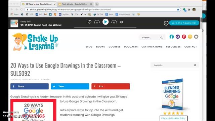Click Join the Newsletter button
The width and height of the screenshot is (215, 121).
(x=184, y=23)
